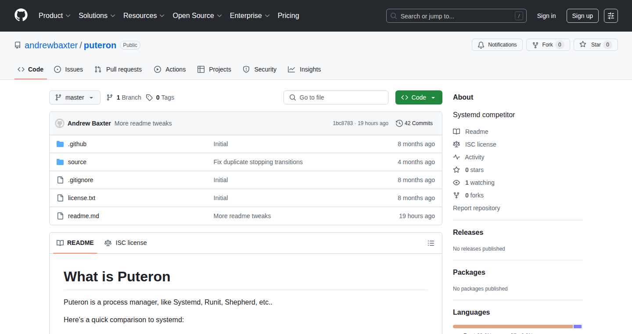
Task: Switch to the ISC license tab
Action: (x=126, y=243)
